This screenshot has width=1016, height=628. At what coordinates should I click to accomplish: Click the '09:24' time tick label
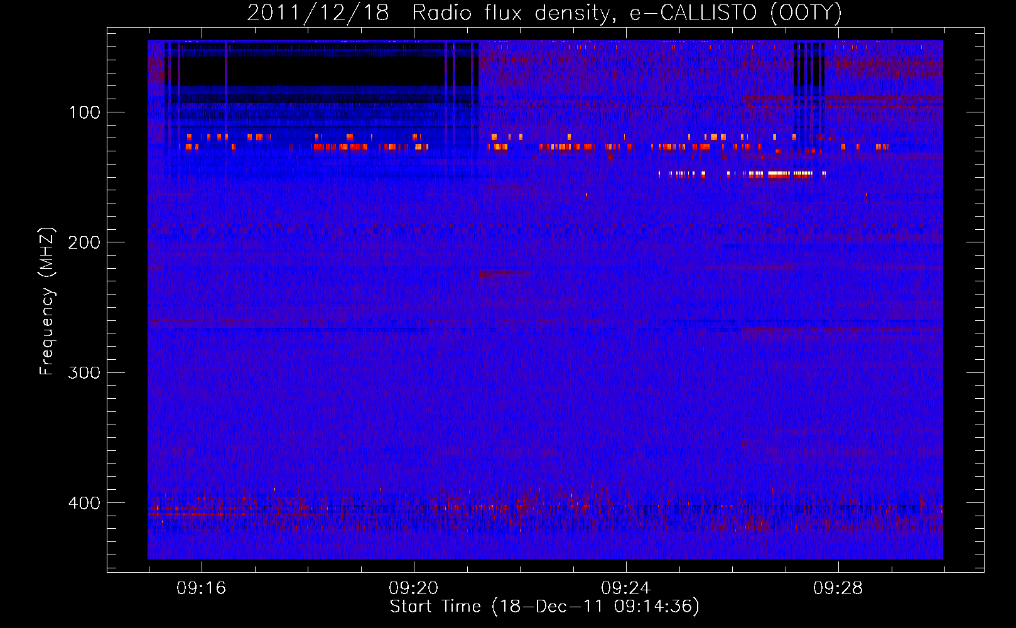pyautogui.click(x=625, y=588)
